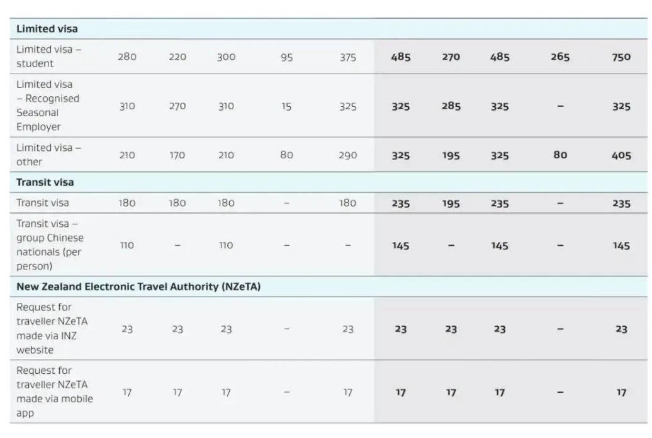Select the 375 cell in student row
The height and width of the screenshot is (438, 652).
click(347, 57)
